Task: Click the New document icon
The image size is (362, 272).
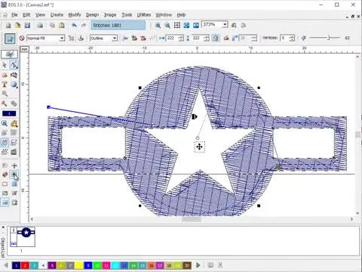Action: (x=8, y=26)
